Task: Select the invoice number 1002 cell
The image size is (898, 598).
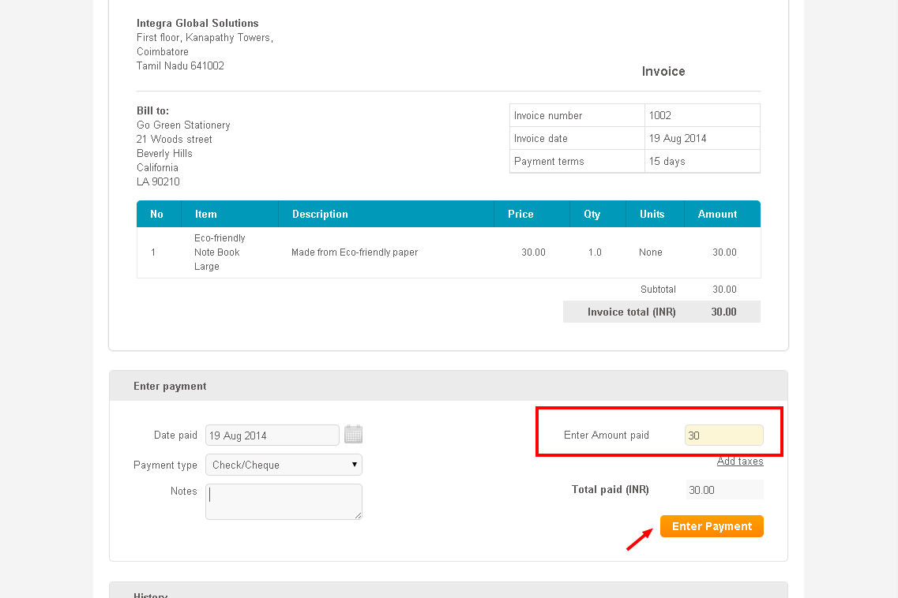Action: coord(702,116)
